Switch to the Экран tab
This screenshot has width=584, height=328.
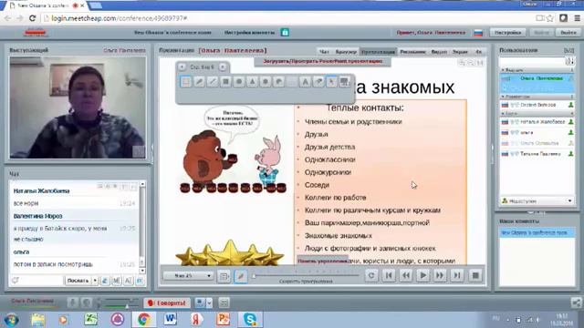point(460,52)
